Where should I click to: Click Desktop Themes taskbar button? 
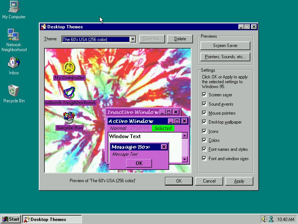[x=52, y=219]
